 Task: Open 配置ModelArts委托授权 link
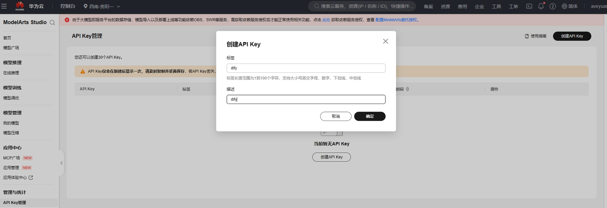(x=396, y=20)
